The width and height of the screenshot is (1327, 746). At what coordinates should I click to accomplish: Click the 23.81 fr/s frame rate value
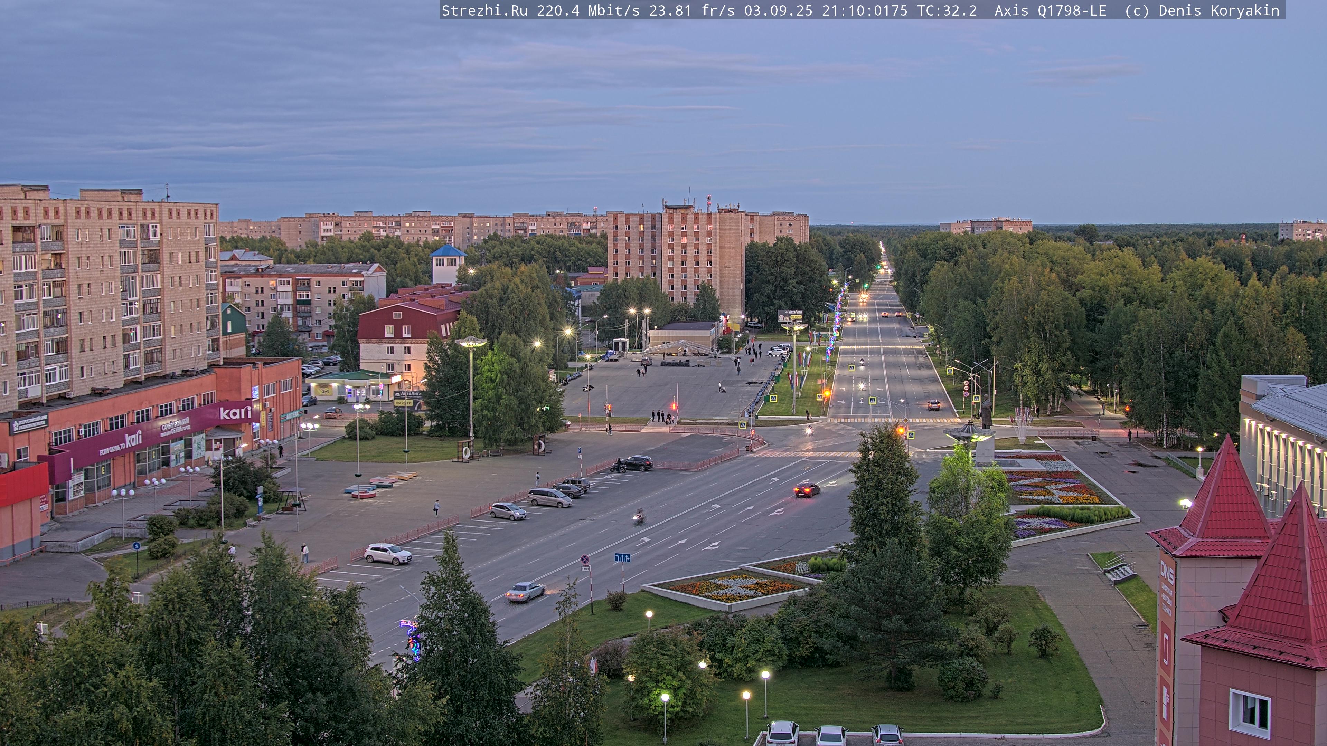coord(692,11)
